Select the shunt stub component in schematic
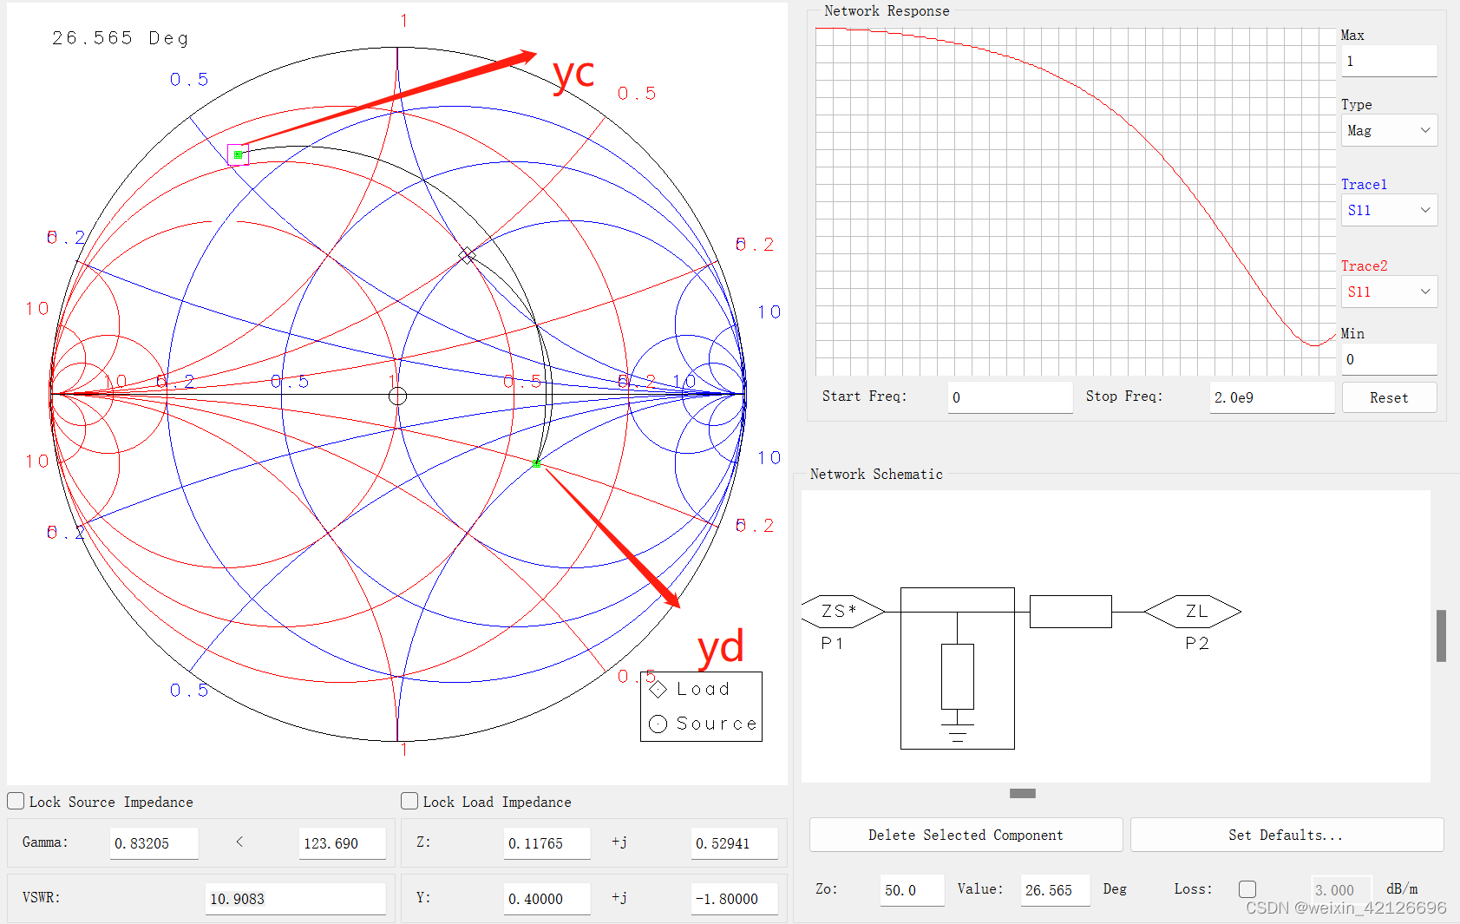The height and width of the screenshot is (924, 1460). click(x=958, y=668)
